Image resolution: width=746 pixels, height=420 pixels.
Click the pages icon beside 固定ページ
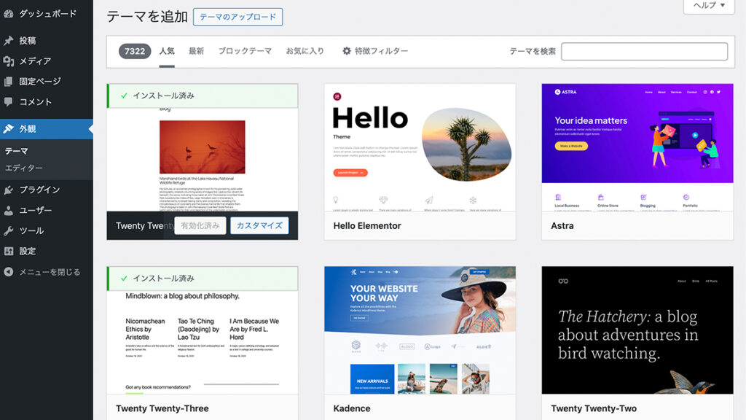click(9, 82)
